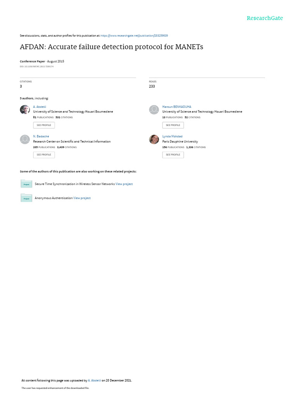This screenshot has height=397, width=298.
Task: Open the researchgate.net publication URL
Action: pos(134,36)
